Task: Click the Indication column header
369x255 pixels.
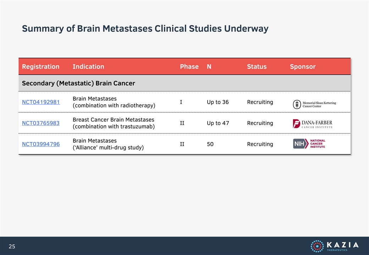Action: (88, 67)
